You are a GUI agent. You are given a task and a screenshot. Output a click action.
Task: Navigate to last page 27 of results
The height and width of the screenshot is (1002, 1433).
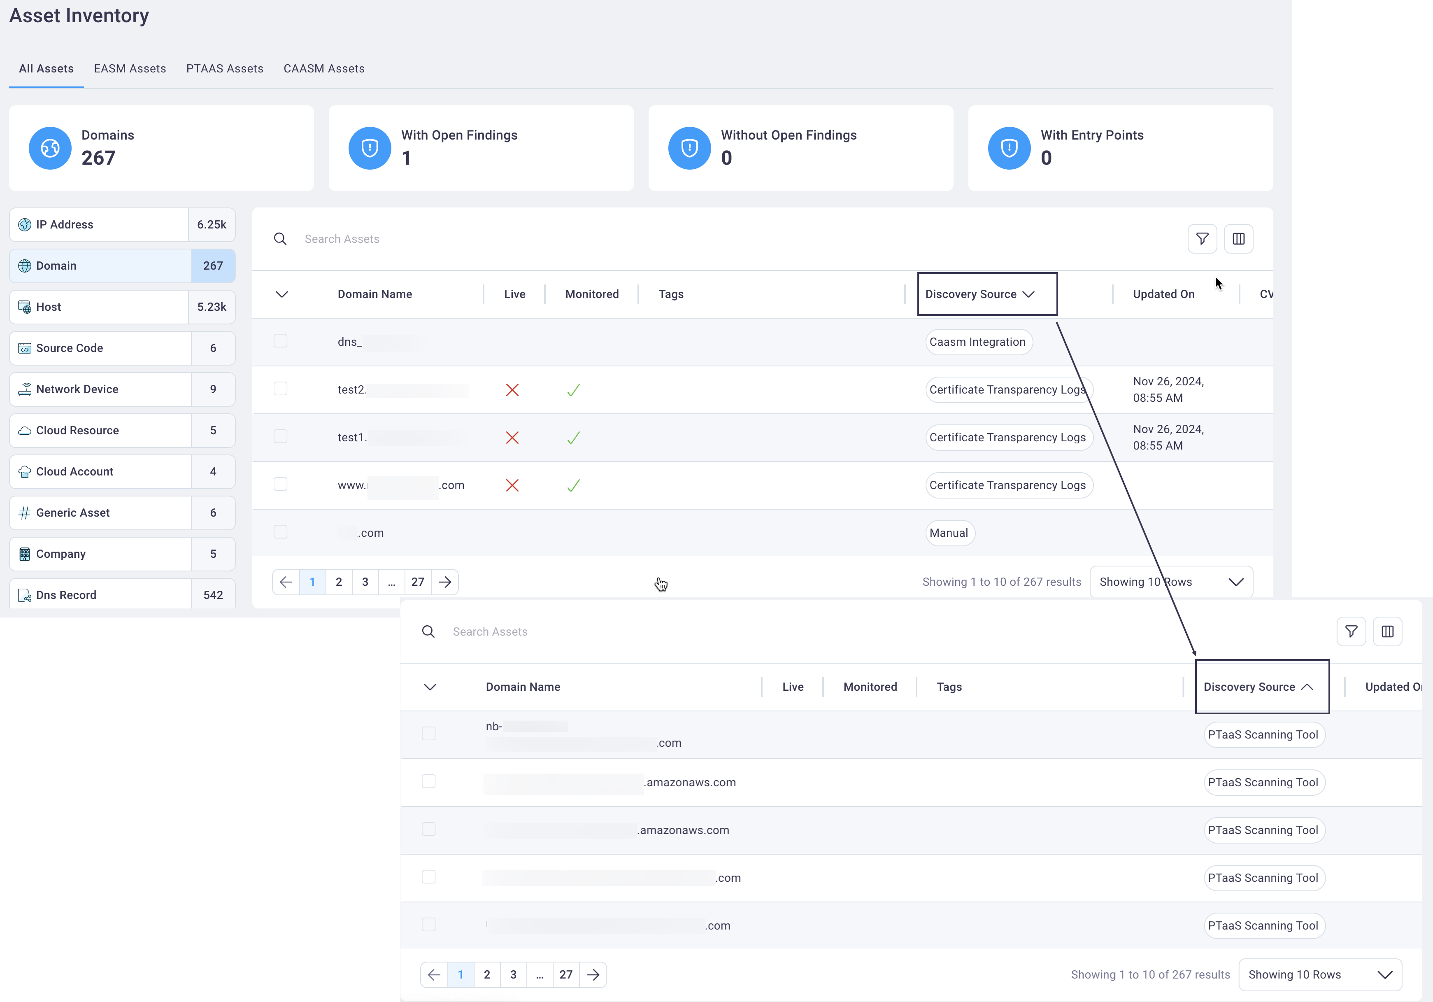point(417,582)
